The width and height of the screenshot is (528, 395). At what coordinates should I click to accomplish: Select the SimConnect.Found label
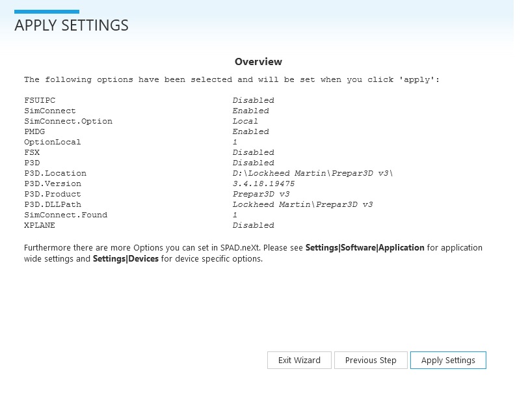pyautogui.click(x=66, y=215)
